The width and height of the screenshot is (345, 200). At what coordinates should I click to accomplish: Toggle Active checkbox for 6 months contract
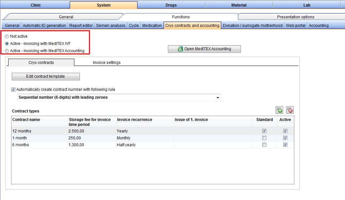285,145
